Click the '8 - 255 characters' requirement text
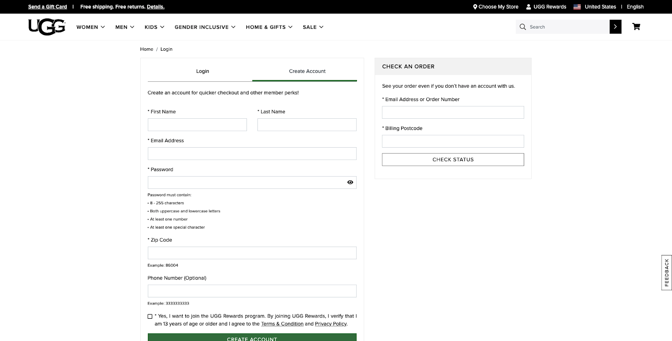 (x=167, y=203)
